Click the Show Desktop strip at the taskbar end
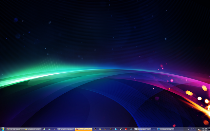The height and width of the screenshot is (131, 210). (x=209, y=129)
